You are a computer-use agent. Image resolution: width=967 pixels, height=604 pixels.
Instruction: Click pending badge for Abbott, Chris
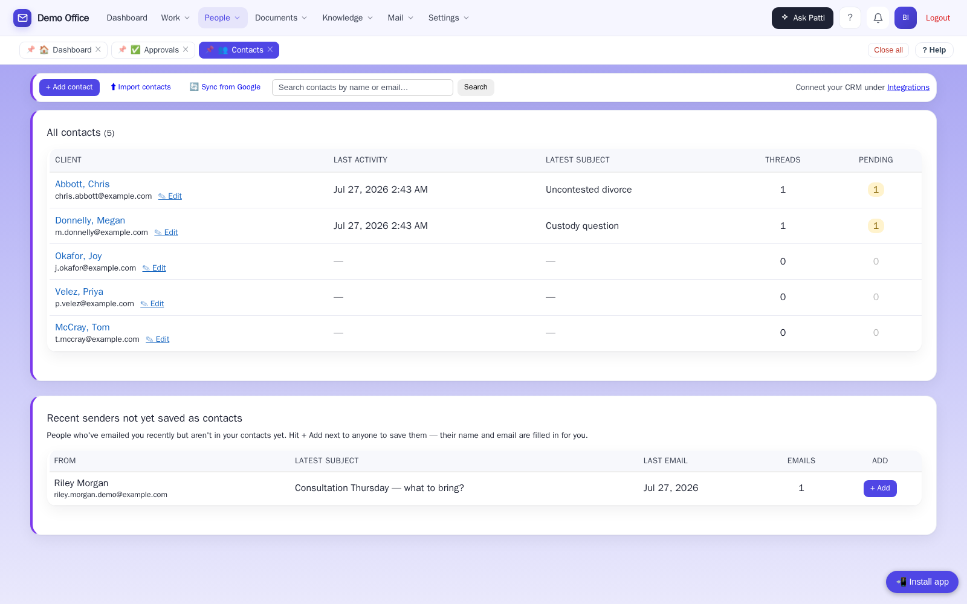pos(876,190)
